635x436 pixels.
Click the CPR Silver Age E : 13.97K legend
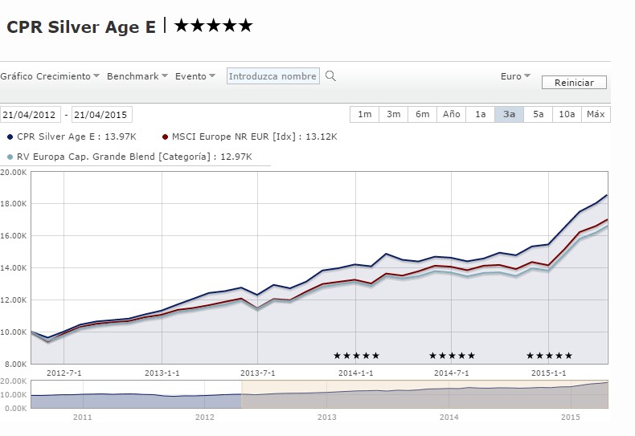click(72, 137)
